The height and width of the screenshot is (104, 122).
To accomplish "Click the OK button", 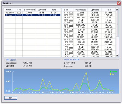I will pos(11,98).
